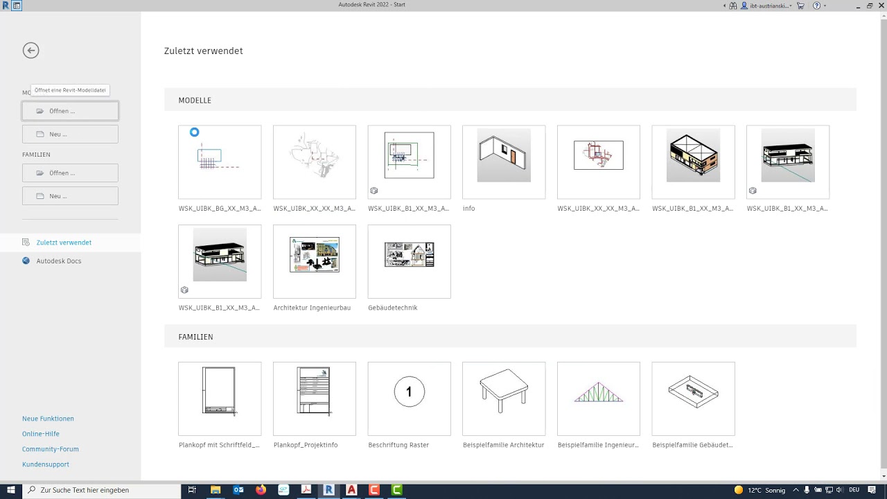887x499 pixels.
Task: Open the Beschriftung Raster family thumbnail
Action: coord(410,399)
